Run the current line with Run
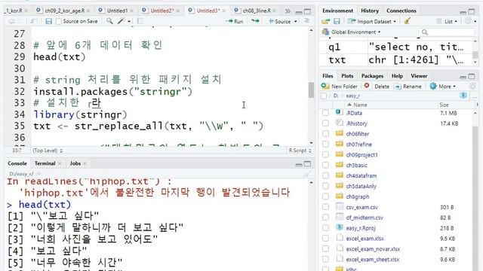Viewport: 483px width, 271px height. click(x=234, y=21)
